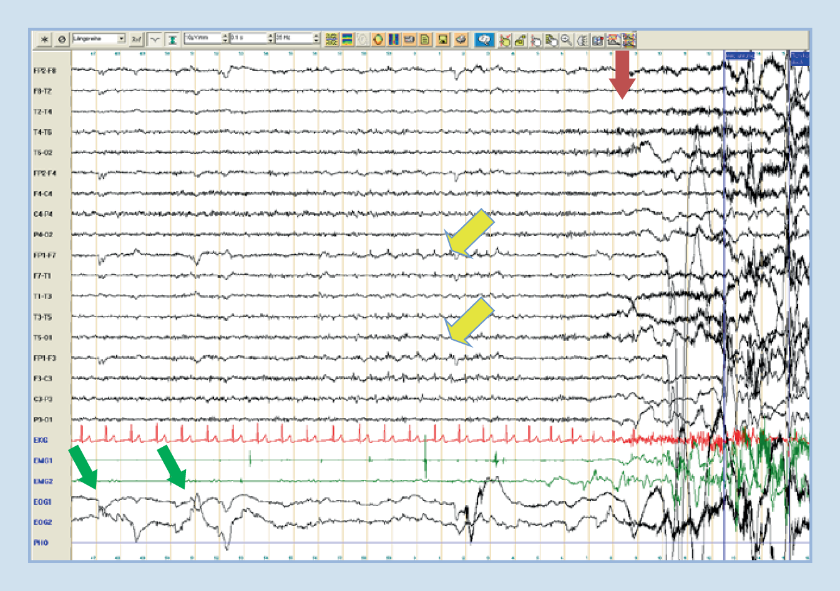This screenshot has height=591, width=840.
Task: Select the C4-P4 channel label
Action: pos(42,215)
